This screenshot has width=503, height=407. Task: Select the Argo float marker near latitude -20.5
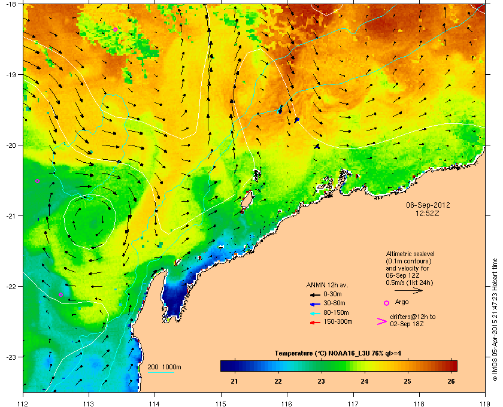point(37,181)
